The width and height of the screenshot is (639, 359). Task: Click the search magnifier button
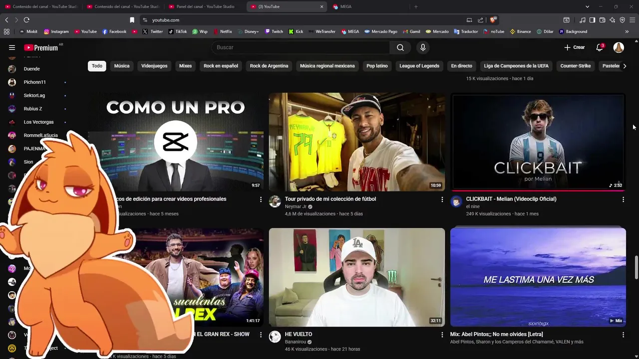coord(400,47)
